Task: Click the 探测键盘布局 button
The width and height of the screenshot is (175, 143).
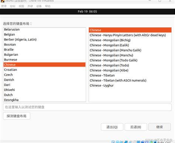Action: 17,116
